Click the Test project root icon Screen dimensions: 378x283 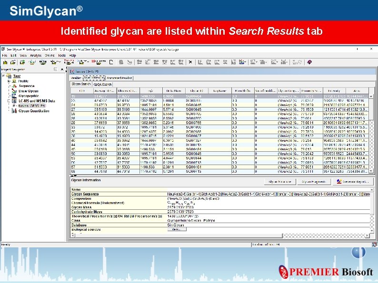10,76
